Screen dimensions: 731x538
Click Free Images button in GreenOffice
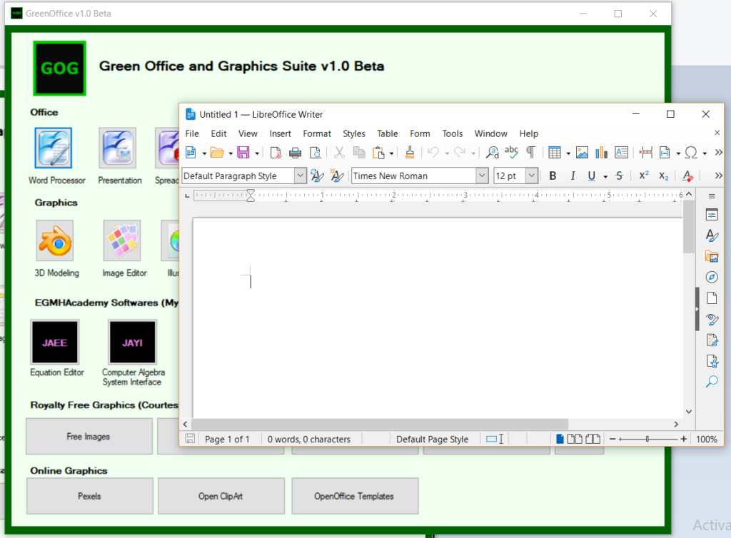pos(89,437)
